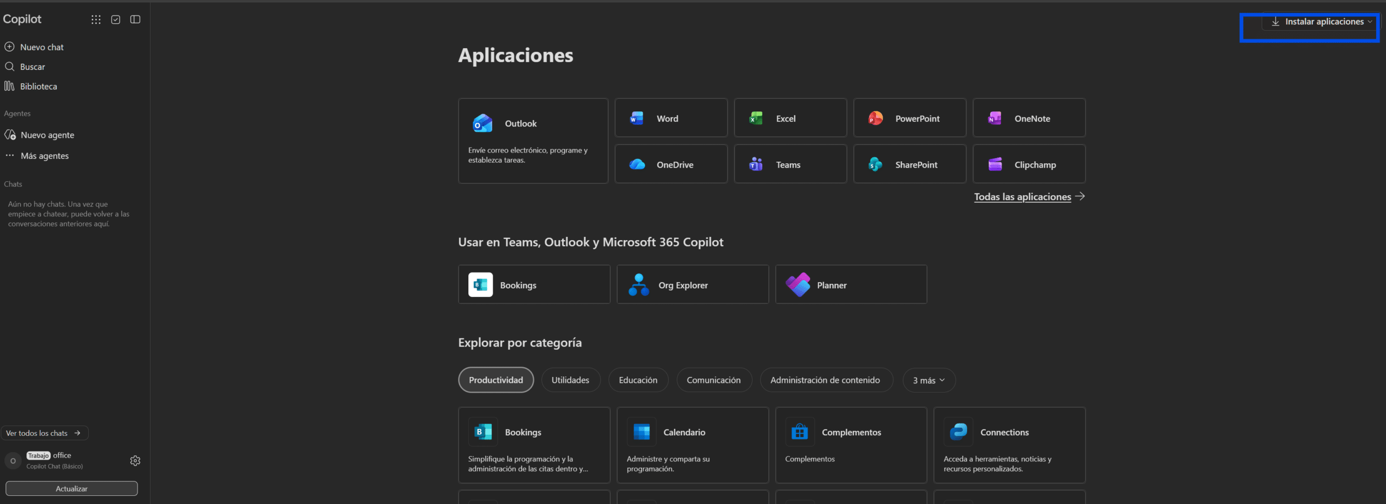Click the Biblioteca menu label
This screenshot has width=1386, height=504.
point(38,86)
